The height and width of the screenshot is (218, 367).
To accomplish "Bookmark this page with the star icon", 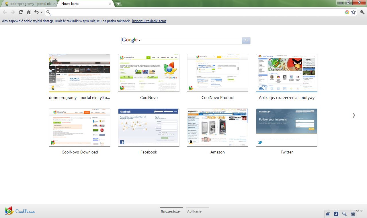I will [354, 12].
